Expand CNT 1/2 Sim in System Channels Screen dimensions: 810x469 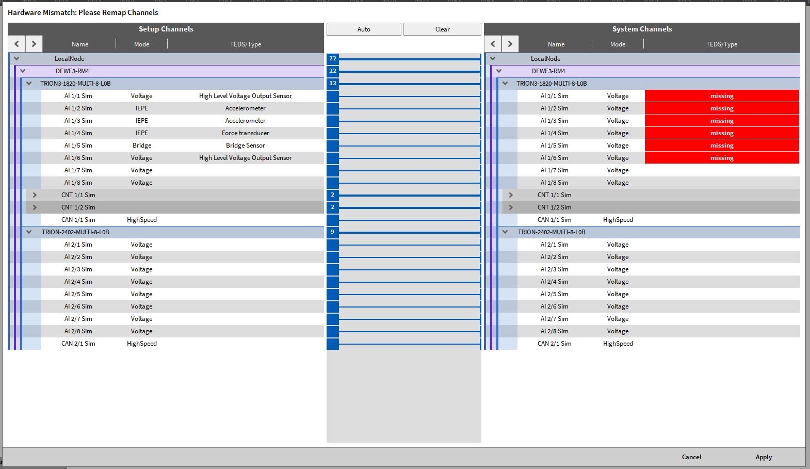click(x=511, y=207)
